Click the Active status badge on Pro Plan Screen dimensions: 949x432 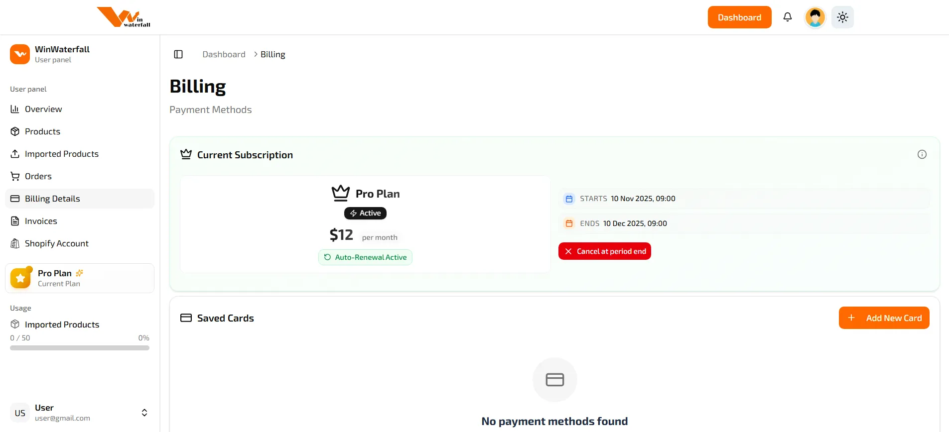tap(365, 213)
